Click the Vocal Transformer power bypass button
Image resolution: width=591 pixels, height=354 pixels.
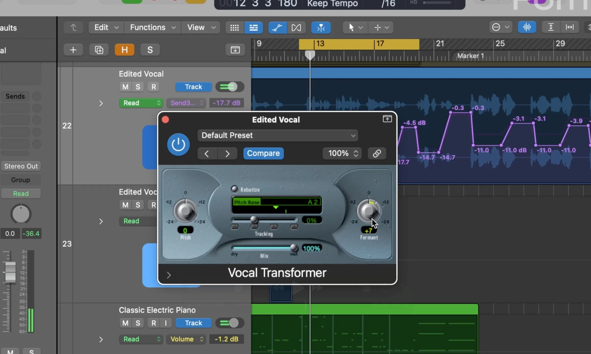(178, 144)
